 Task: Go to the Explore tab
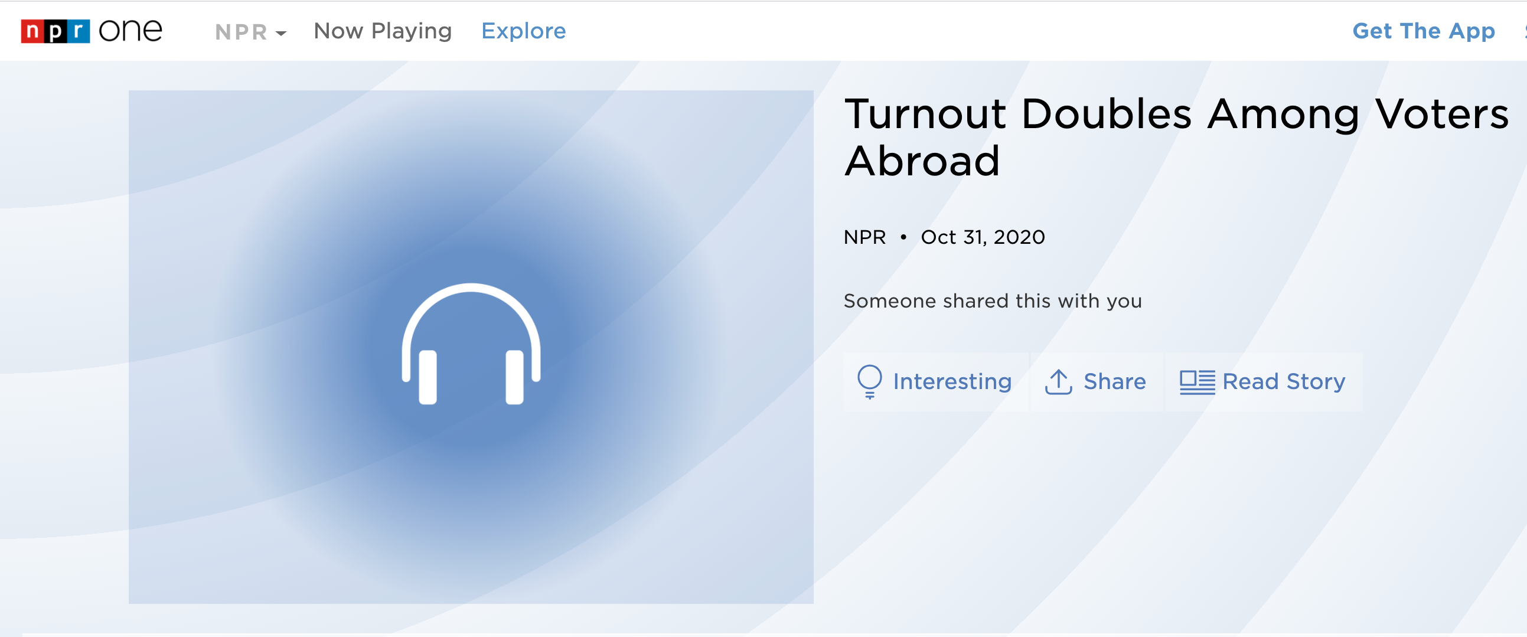(523, 31)
